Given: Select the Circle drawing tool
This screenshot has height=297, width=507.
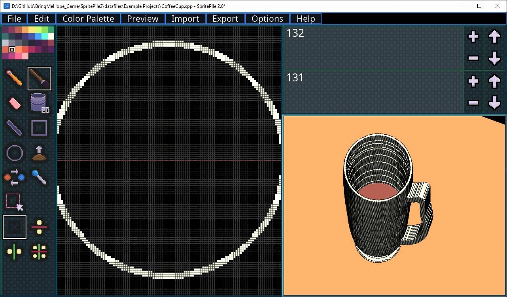Looking at the screenshot, I should click(x=14, y=153).
